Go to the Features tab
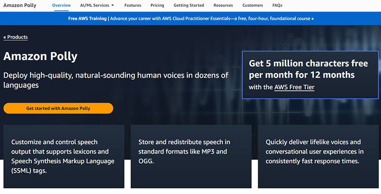Screen dimensions: 381x194 pos(132,5)
